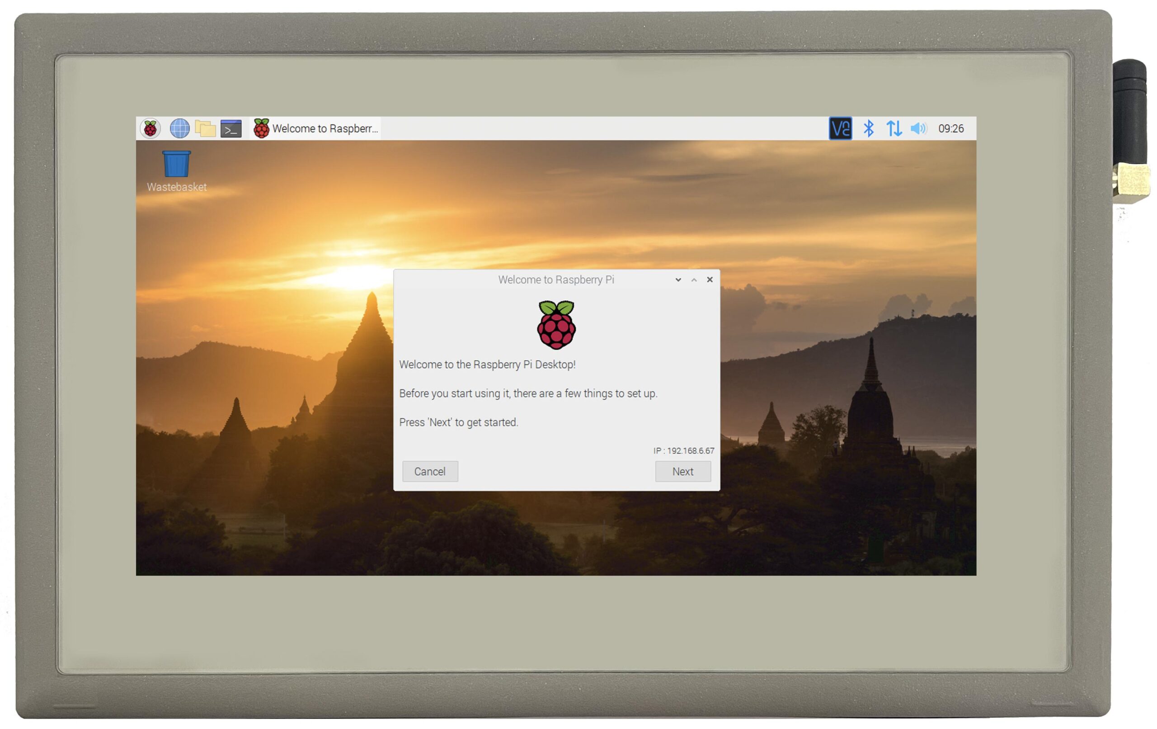
Task: Open the VNC server tray icon
Action: point(840,128)
